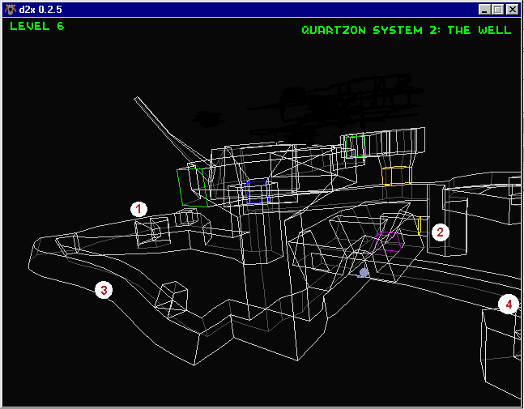Select the orange outlined segment on automap
Viewport: 524px width, 409px height.
coord(397,176)
